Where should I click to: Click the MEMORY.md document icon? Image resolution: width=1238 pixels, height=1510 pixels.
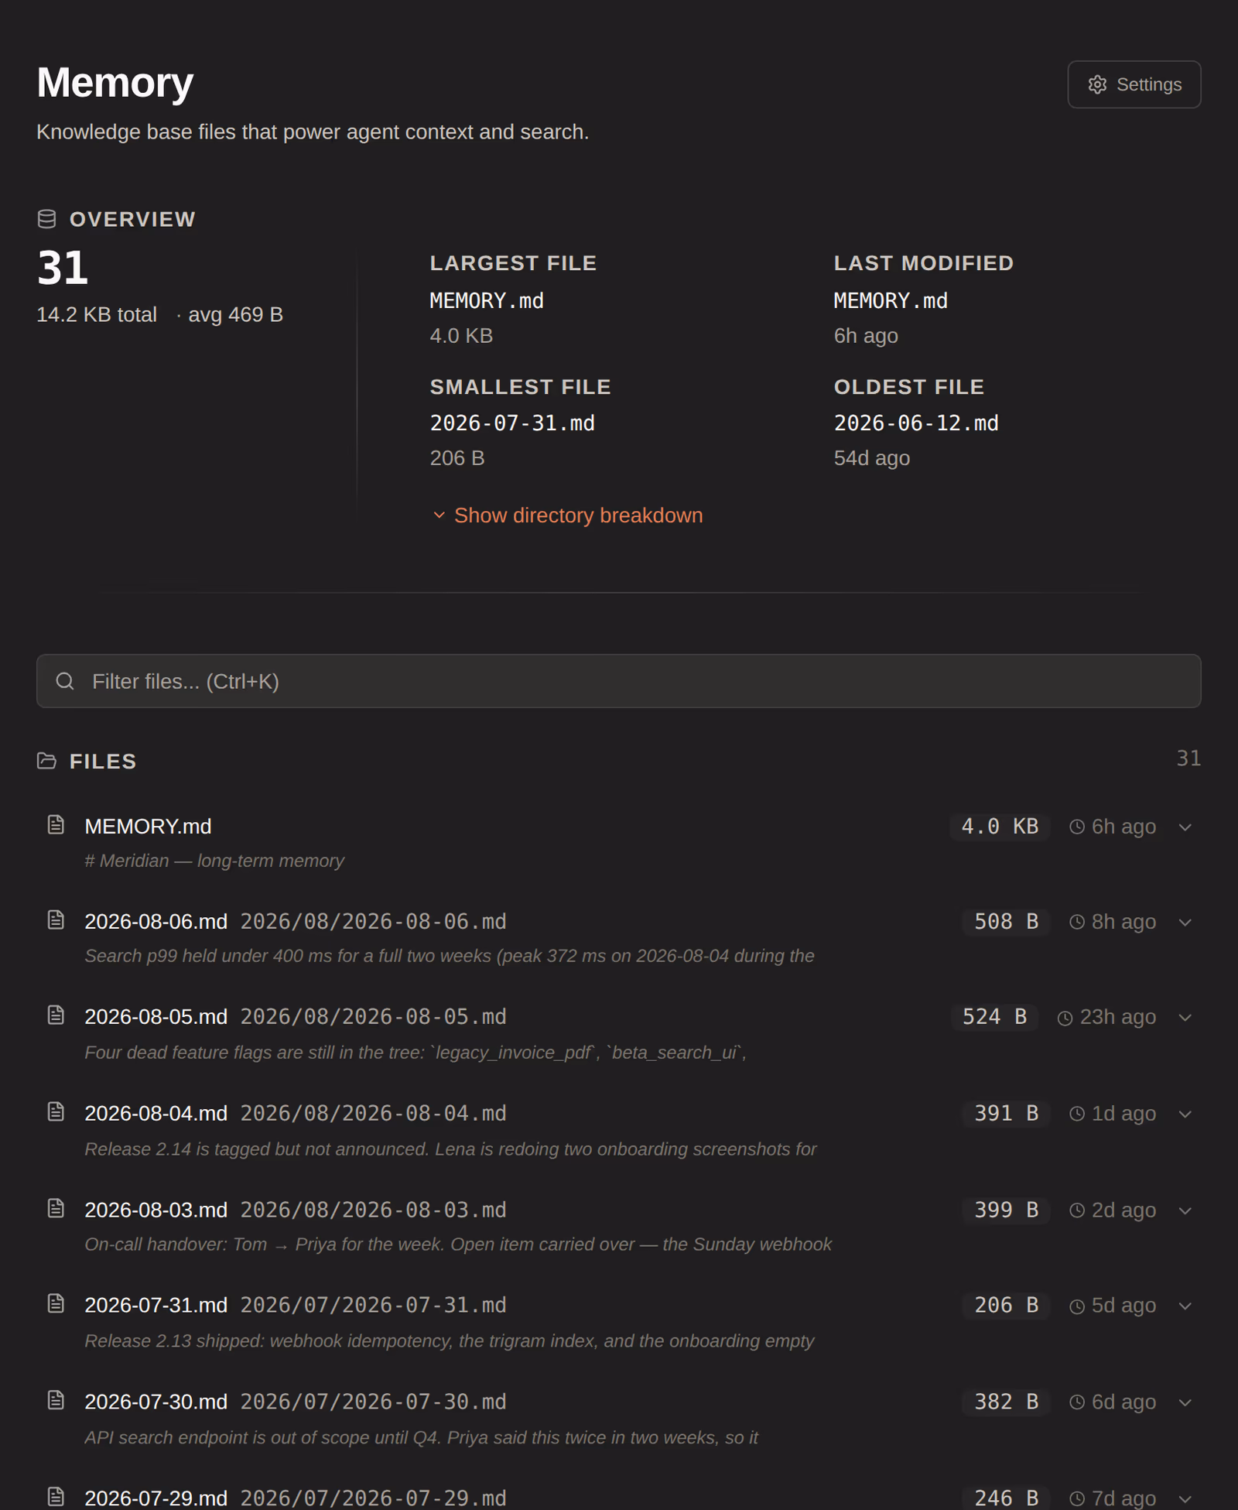coord(56,825)
